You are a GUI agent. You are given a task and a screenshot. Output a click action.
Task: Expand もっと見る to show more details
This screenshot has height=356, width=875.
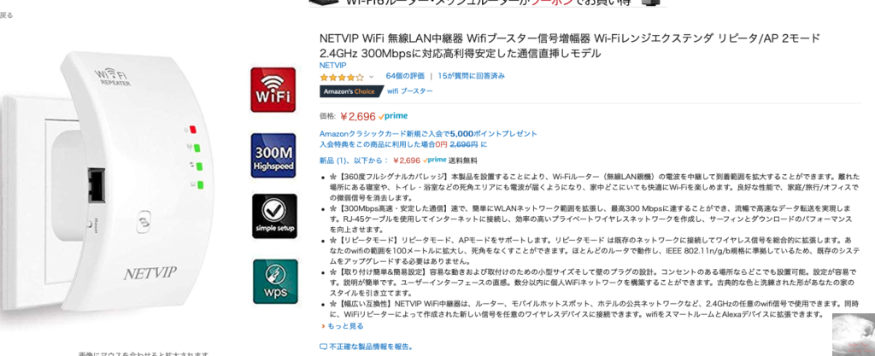(343, 326)
